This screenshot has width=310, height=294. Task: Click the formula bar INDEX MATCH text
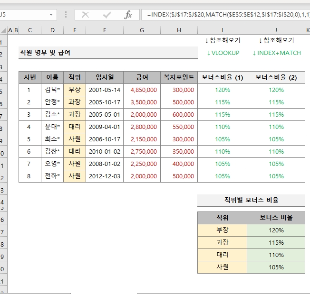(228, 15)
